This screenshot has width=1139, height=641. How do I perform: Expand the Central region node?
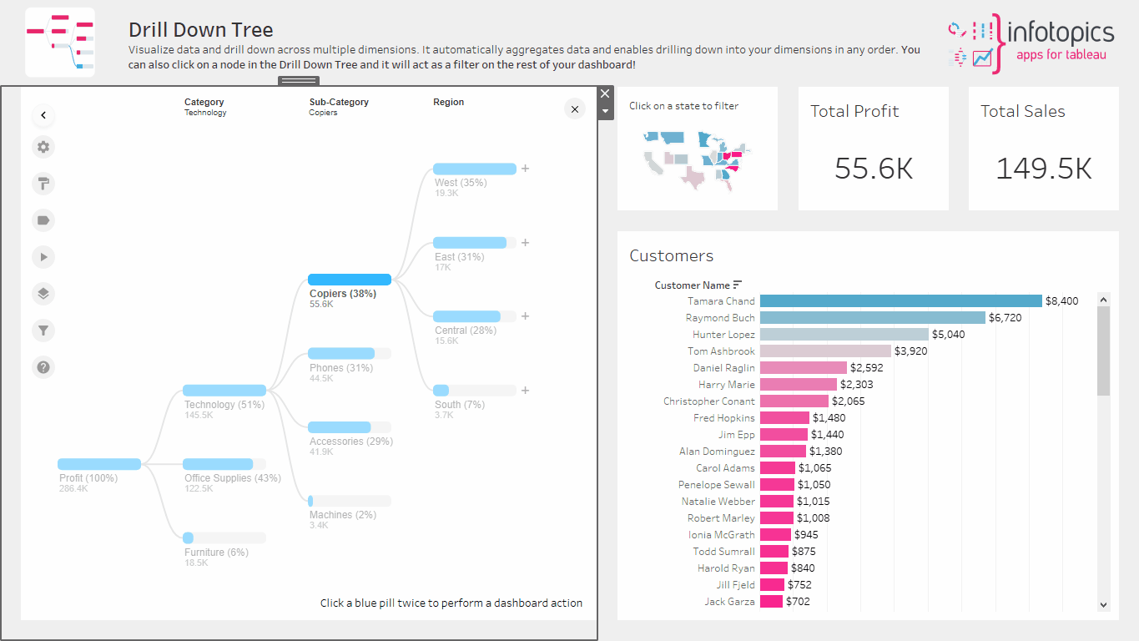coord(526,316)
